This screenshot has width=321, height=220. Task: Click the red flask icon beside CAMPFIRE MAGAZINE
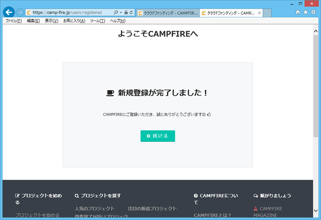[x=255, y=209]
